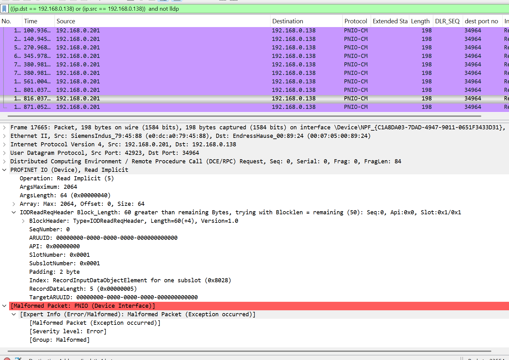The width and height of the screenshot is (509, 360).
Task: Click destination 192.168.0.138 in 345.978 row
Action: 294,56
